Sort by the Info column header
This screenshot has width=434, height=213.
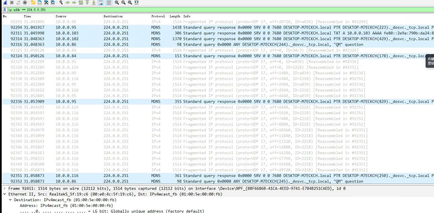click(x=187, y=16)
